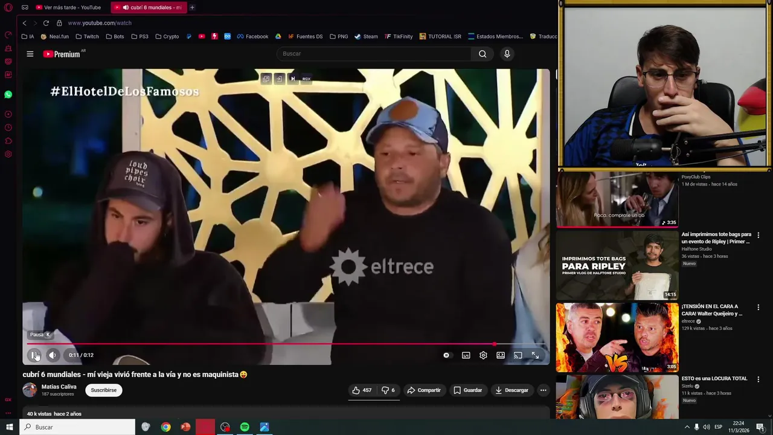Expand the Twitch bookmarks folder
The width and height of the screenshot is (773, 435).
(87, 36)
